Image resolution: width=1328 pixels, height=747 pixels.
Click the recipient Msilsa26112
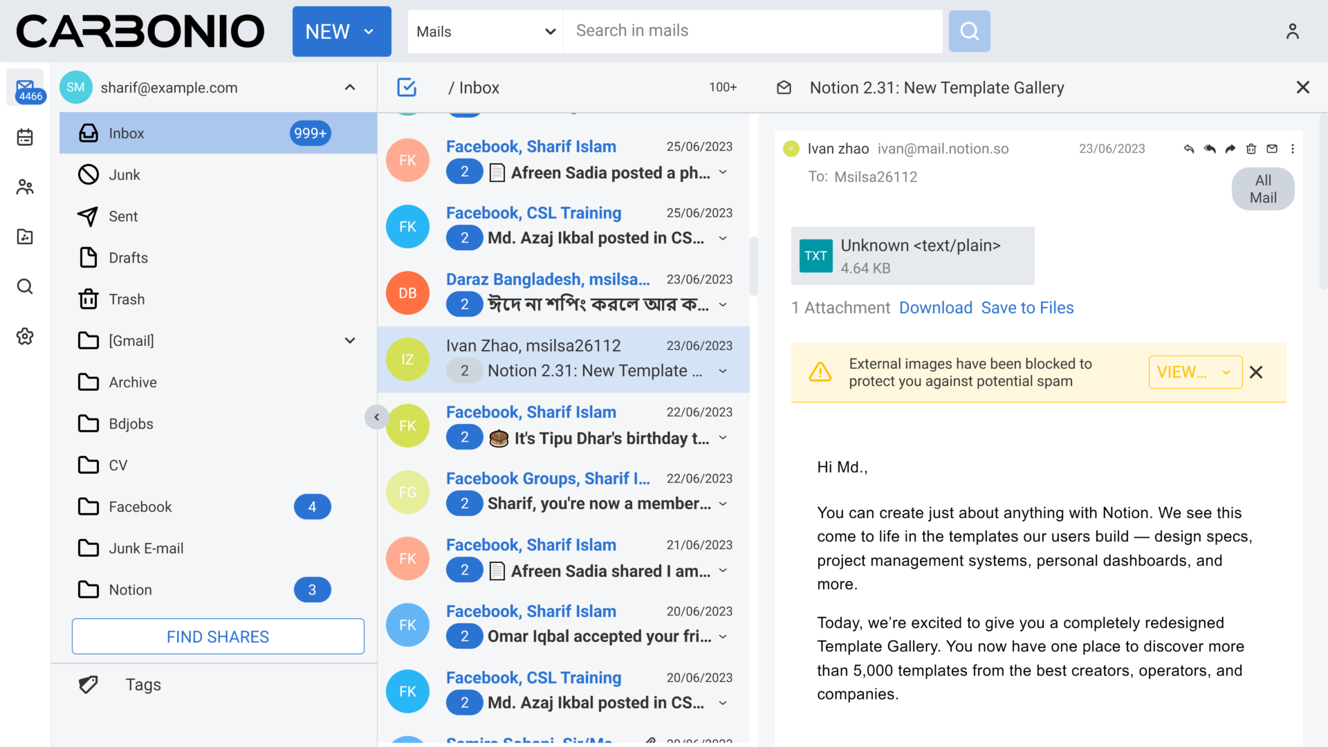coord(876,177)
